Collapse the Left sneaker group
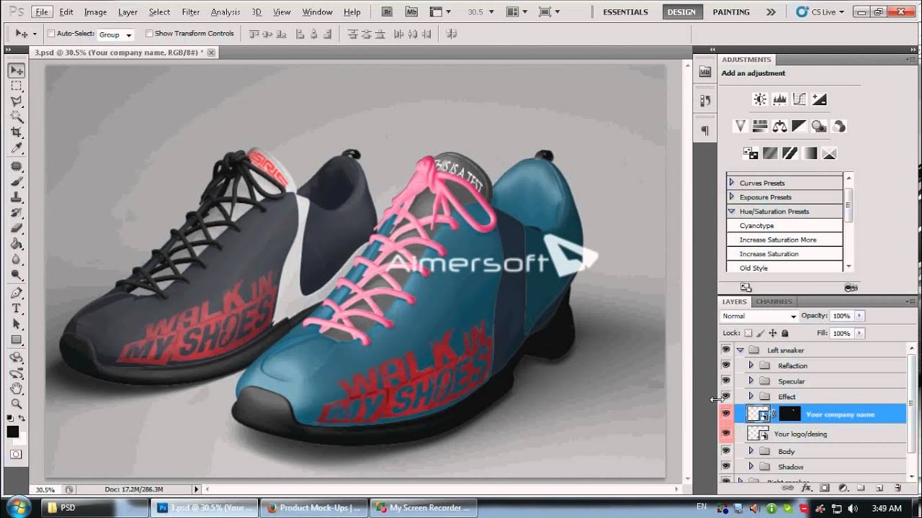This screenshot has width=922, height=518. [740, 350]
